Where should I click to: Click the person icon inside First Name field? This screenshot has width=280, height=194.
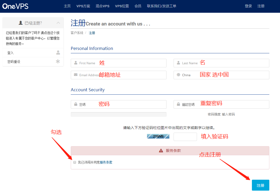pyautogui.click(x=75, y=63)
